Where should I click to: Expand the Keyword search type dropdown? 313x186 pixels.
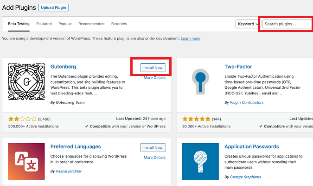coord(248,24)
